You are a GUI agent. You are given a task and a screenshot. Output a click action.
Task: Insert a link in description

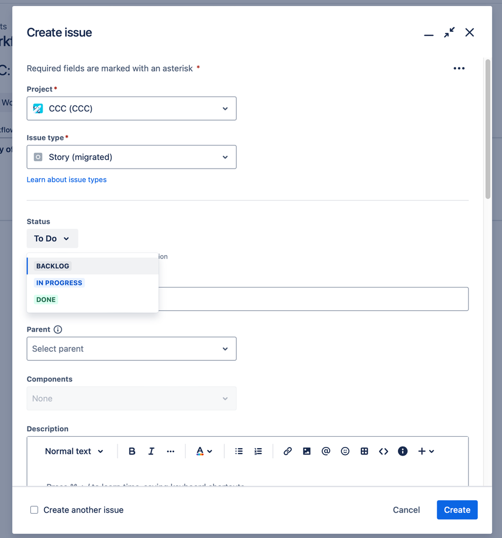tap(287, 451)
